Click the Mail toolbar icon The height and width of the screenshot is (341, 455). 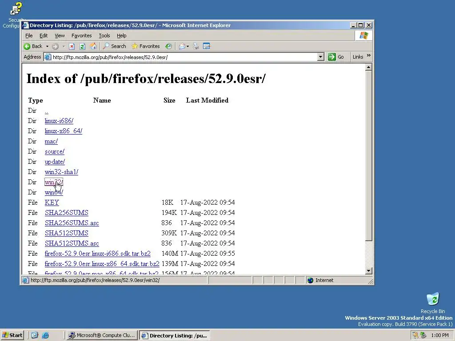pos(182,46)
